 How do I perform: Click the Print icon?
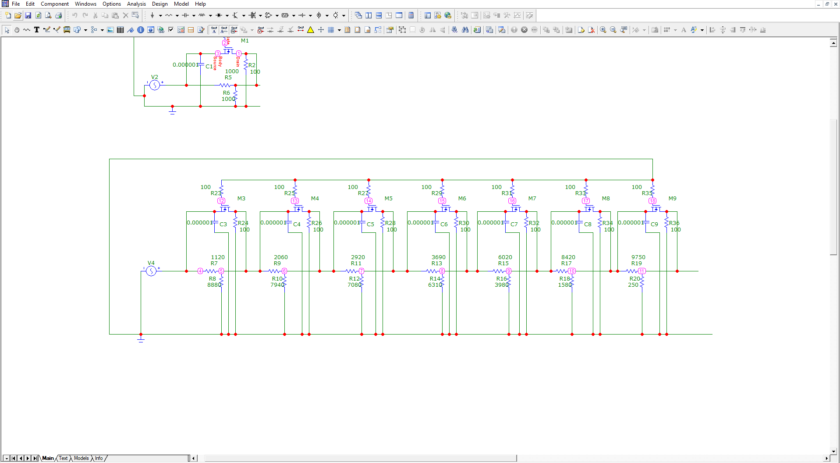click(x=58, y=15)
